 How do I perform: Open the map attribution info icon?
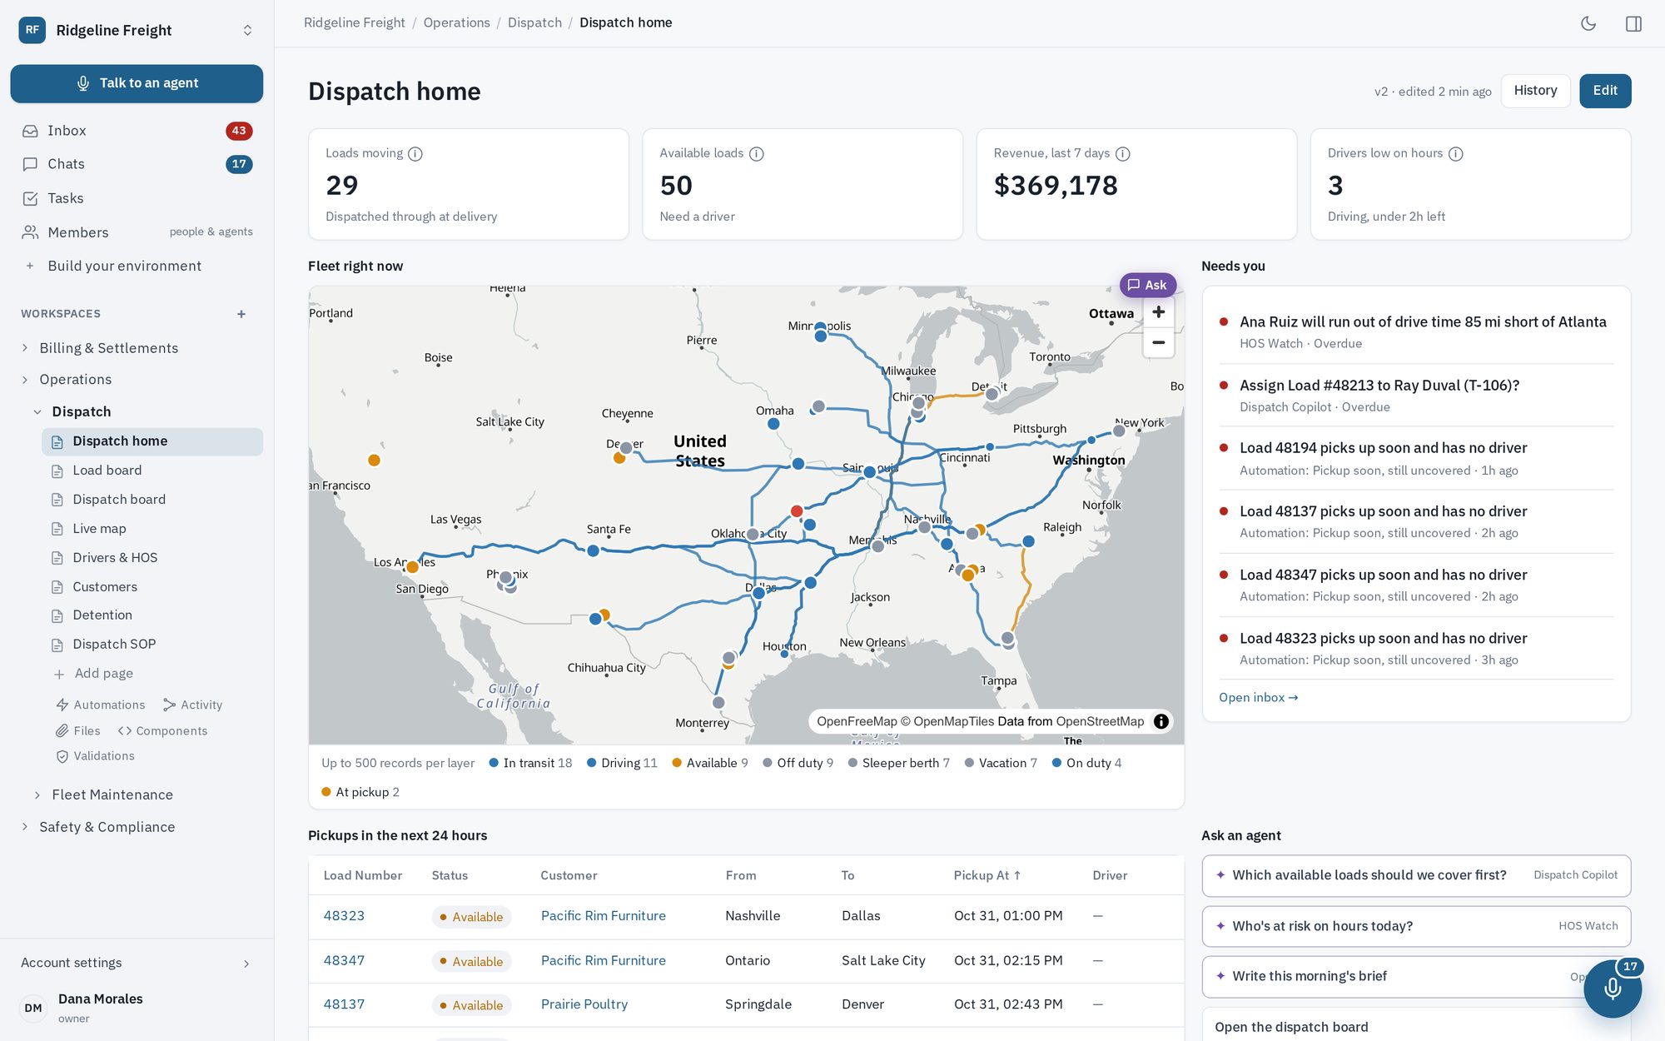pyautogui.click(x=1161, y=721)
